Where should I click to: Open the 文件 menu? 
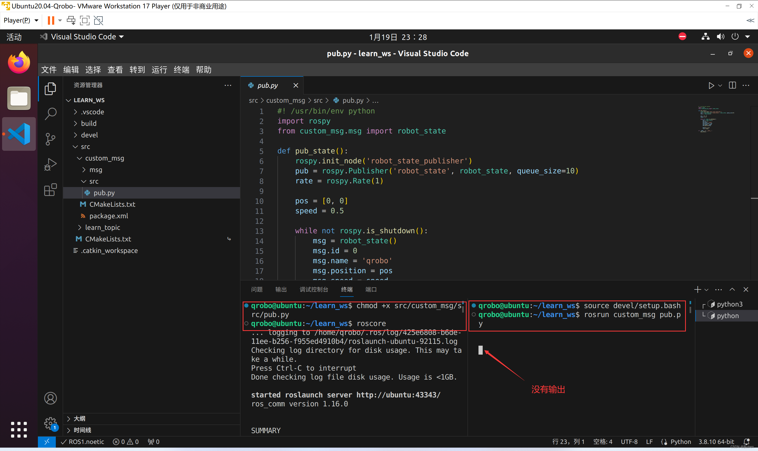click(49, 70)
